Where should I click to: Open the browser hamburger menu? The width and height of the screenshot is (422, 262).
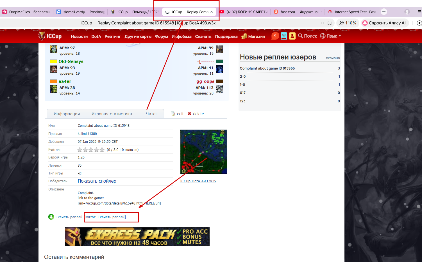[419, 12]
